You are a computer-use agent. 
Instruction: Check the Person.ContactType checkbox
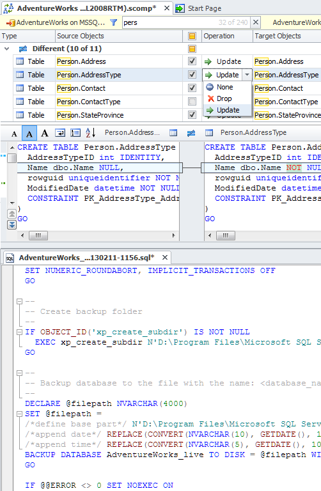(192, 102)
